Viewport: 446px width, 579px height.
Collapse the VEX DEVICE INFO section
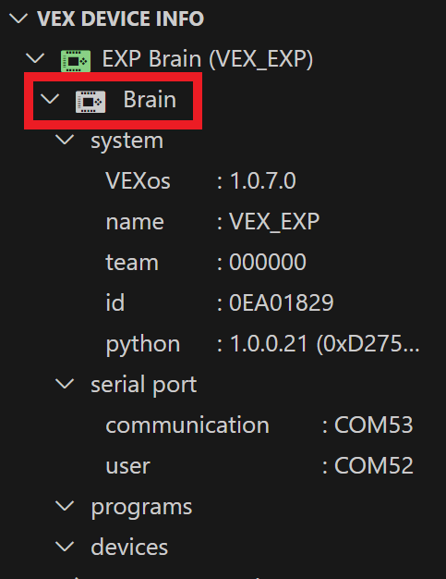pos(18,18)
